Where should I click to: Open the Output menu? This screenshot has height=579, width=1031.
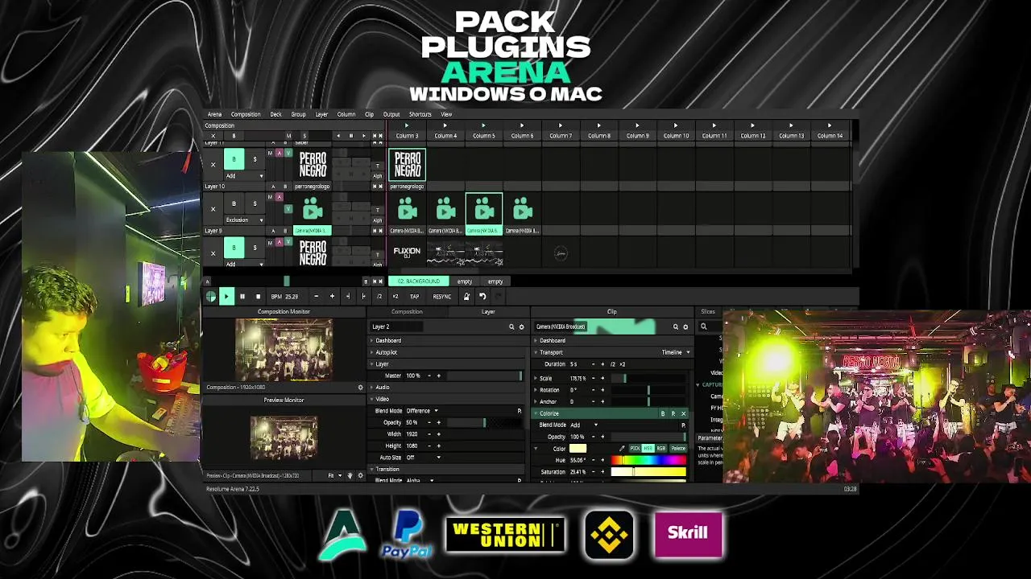tap(391, 114)
